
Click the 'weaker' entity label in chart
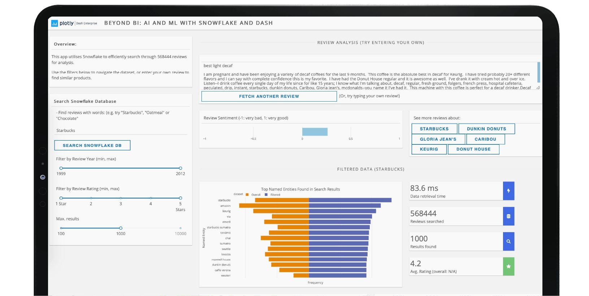click(x=226, y=275)
